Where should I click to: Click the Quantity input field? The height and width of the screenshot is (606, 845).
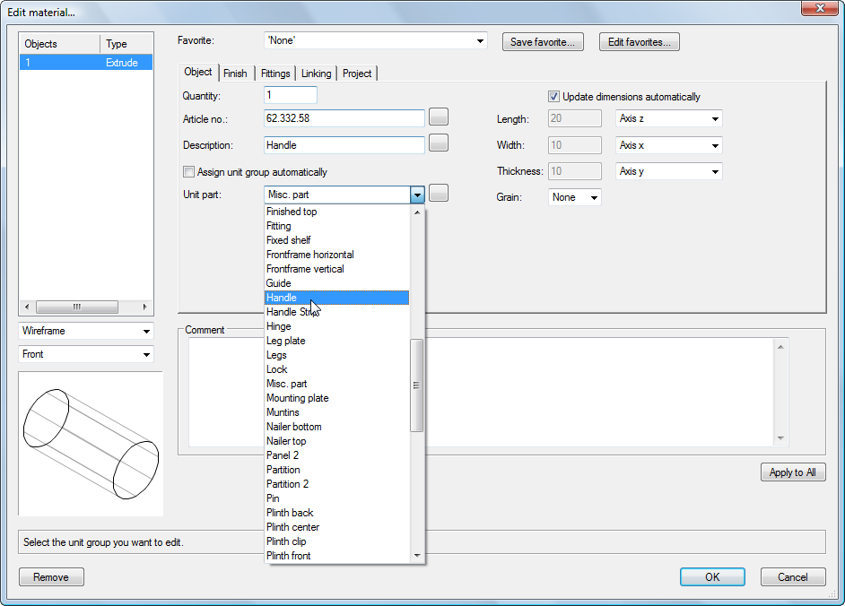tap(291, 95)
